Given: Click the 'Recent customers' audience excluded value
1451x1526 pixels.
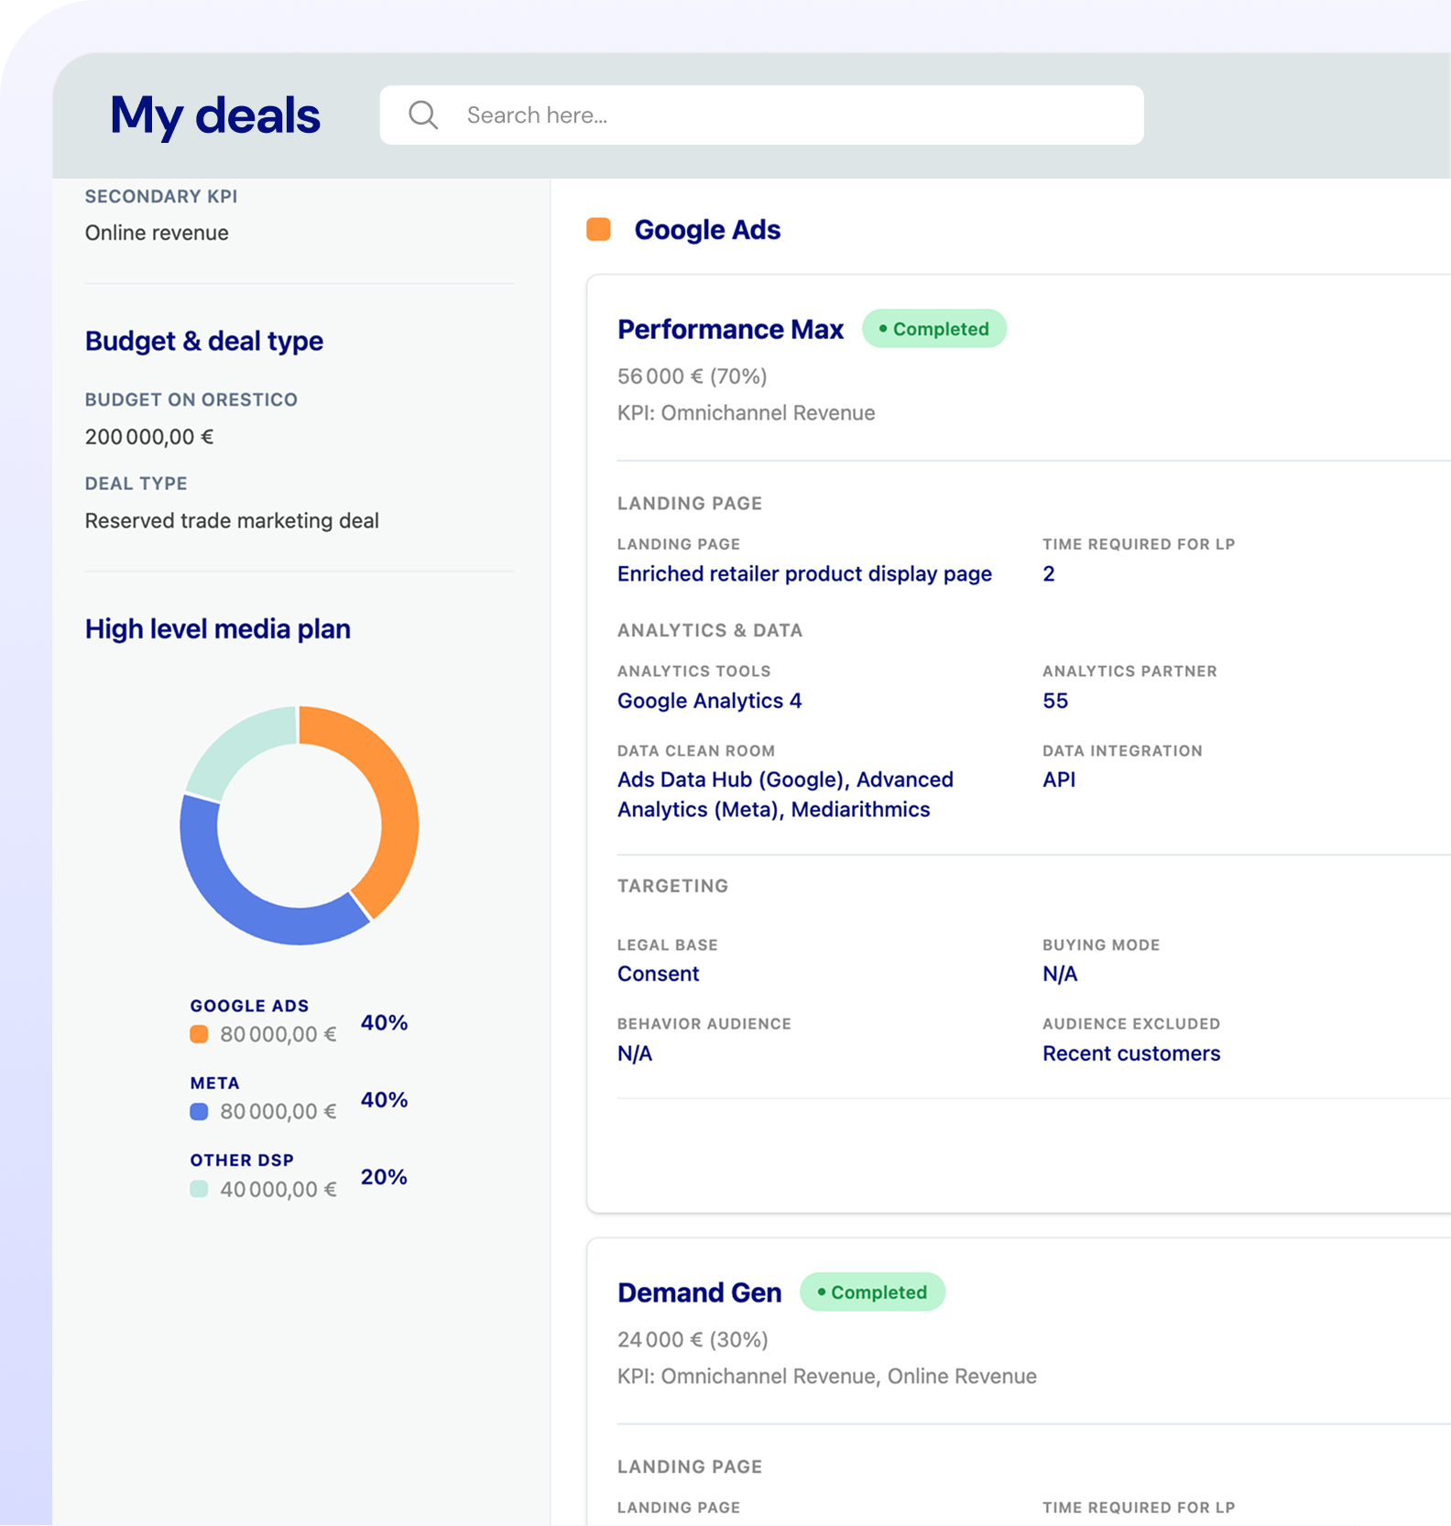Looking at the screenshot, I should 1131,1053.
